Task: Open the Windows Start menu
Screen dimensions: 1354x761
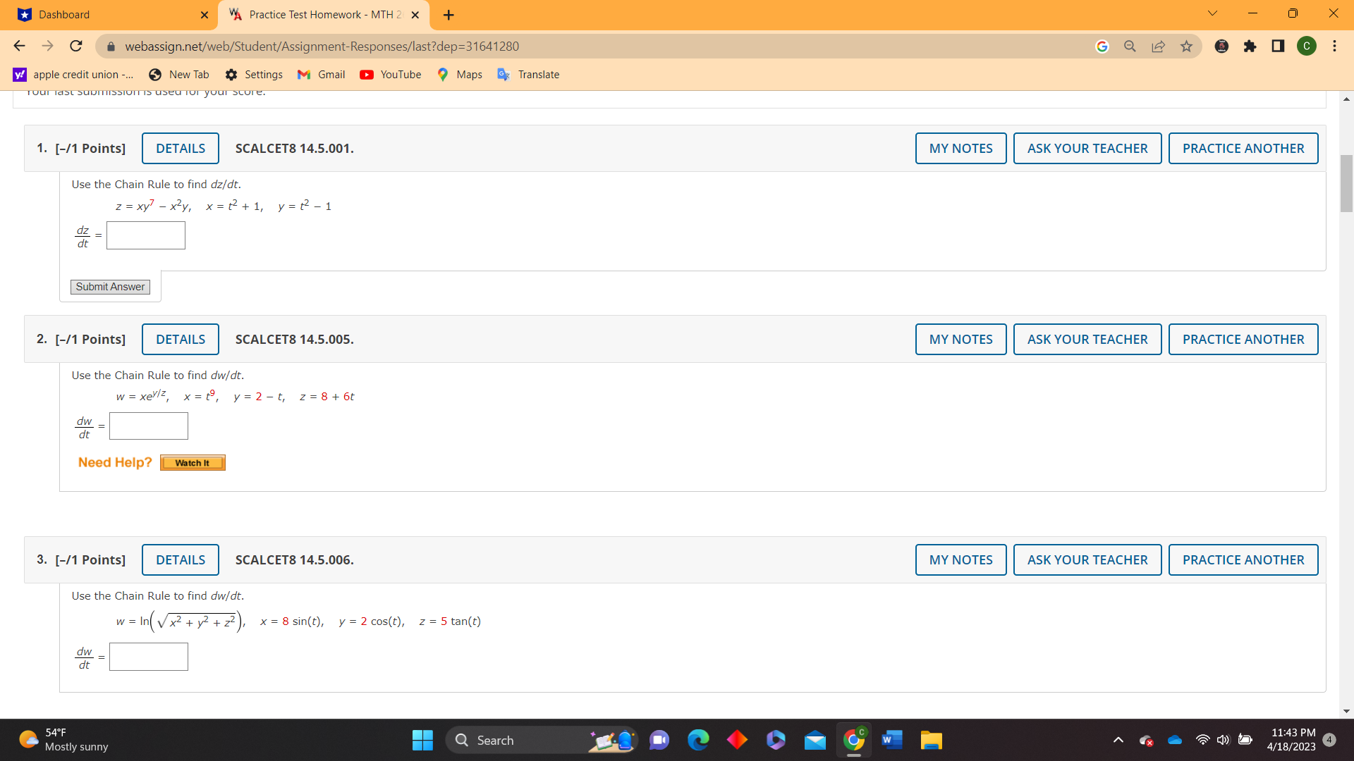Action: [422, 740]
